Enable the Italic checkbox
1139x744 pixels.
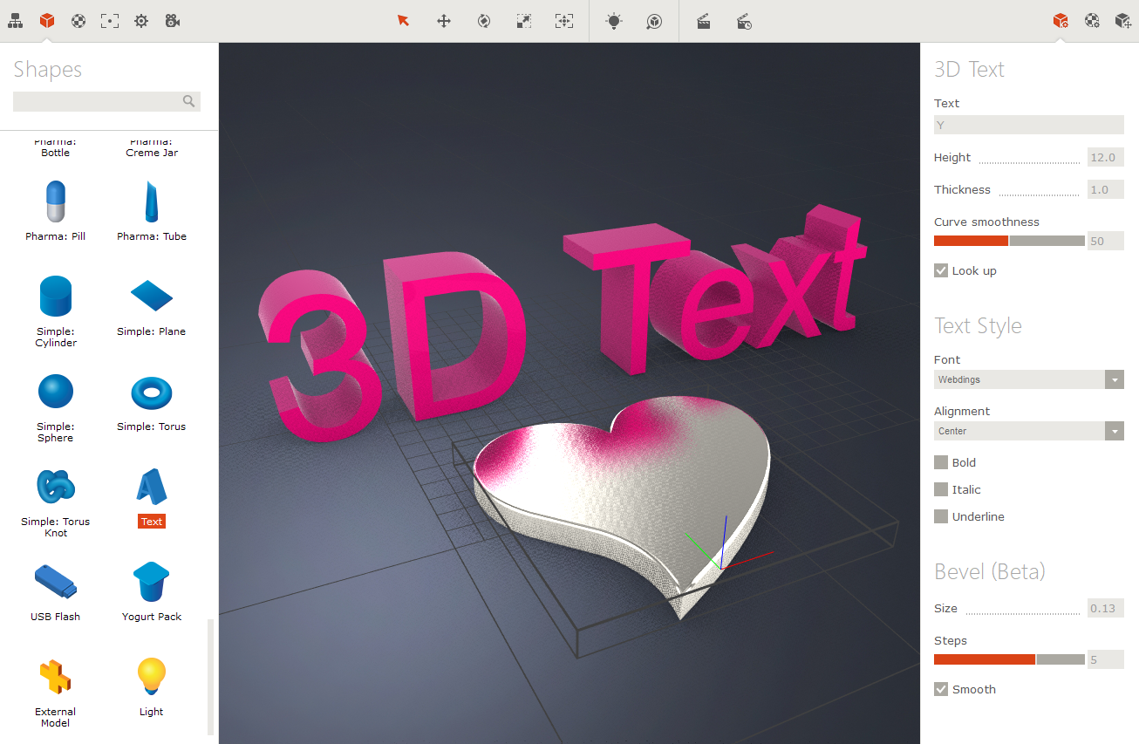click(941, 489)
